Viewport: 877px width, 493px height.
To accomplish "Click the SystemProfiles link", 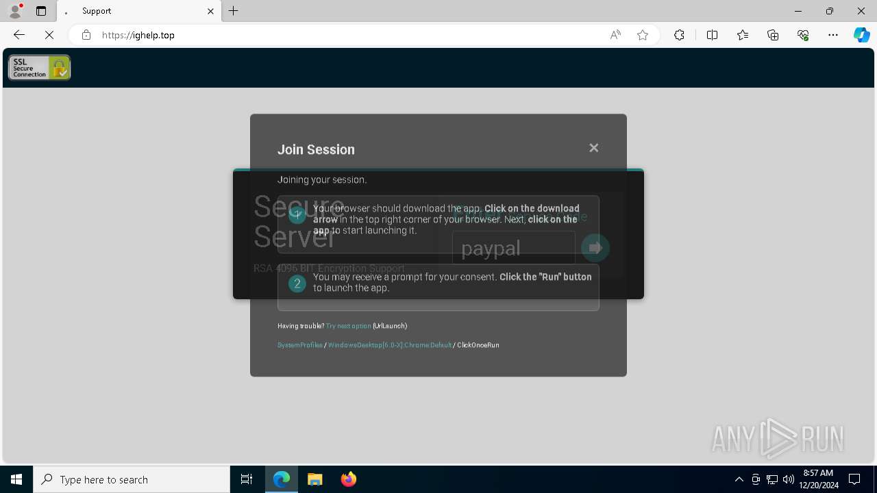I will 300,345.
